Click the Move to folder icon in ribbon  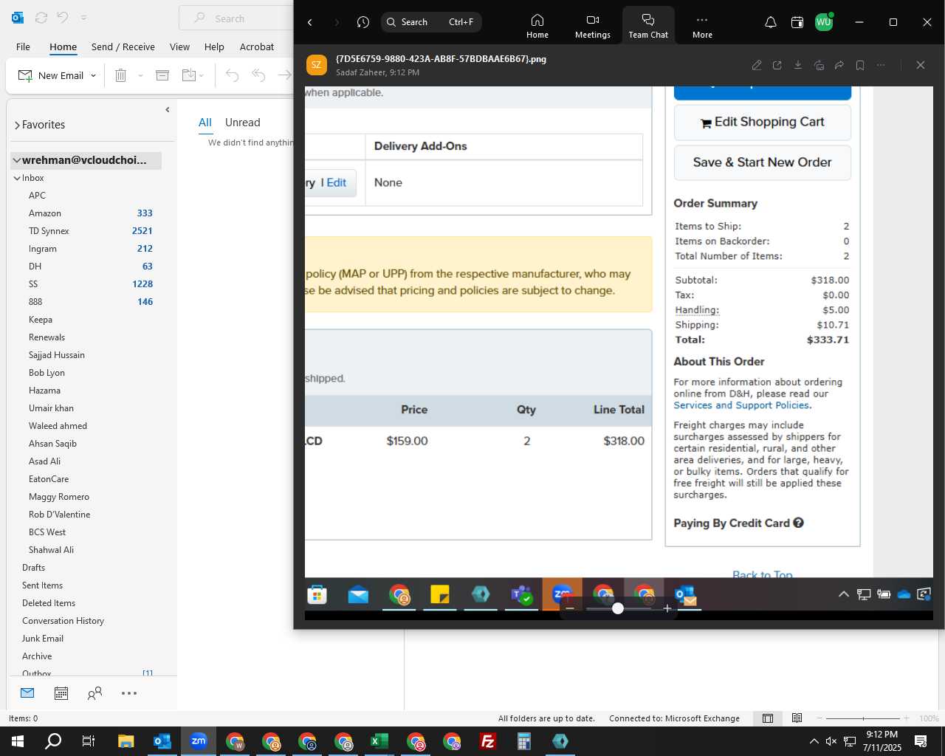tap(188, 75)
